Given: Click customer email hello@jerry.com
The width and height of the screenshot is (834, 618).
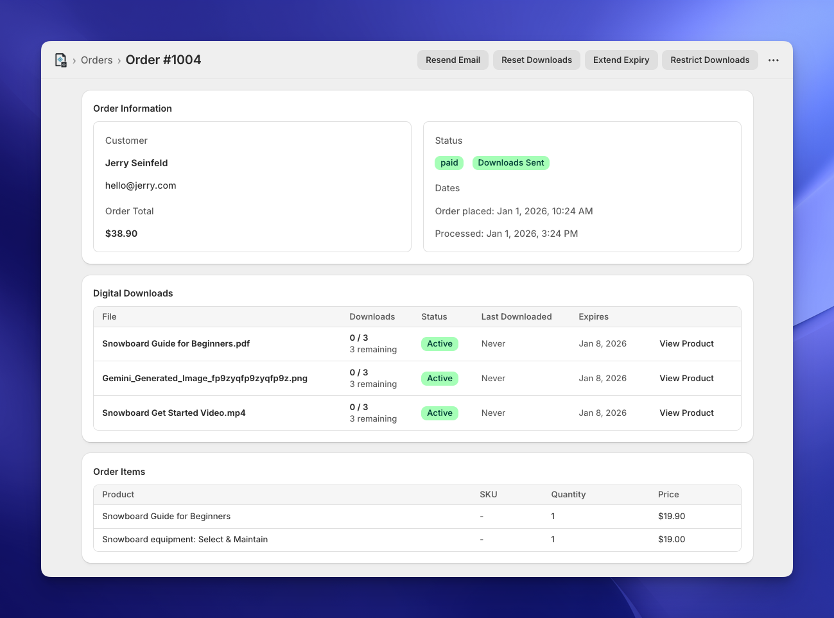Looking at the screenshot, I should tap(141, 185).
